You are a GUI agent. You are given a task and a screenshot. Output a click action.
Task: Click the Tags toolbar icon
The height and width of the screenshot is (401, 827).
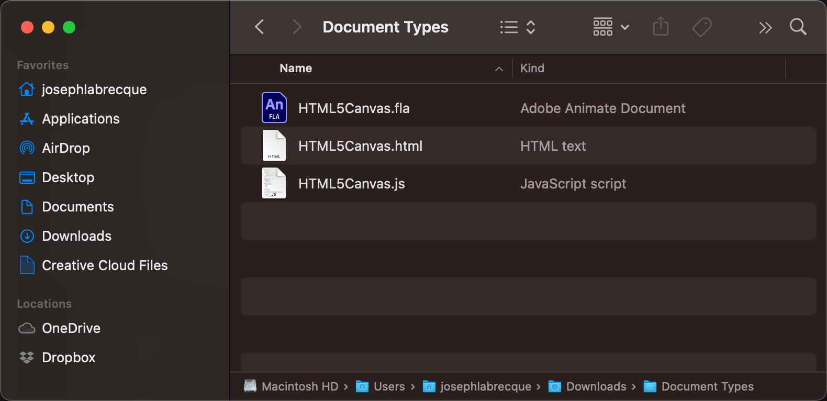[x=701, y=27]
